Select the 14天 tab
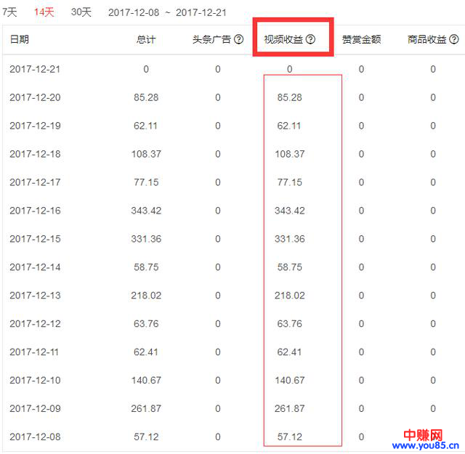Screen dimensions: 465x454 [x=44, y=12]
